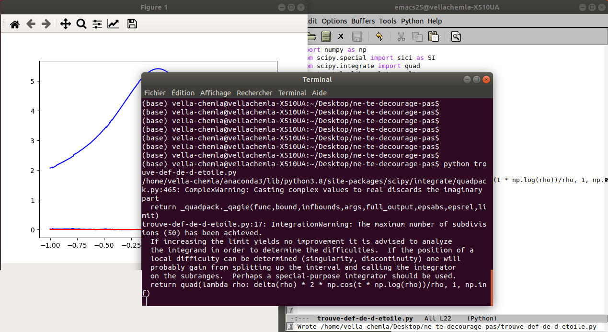The image size is (608, 332).
Task: Open the Affichage menu in Terminal
Action: 215,93
